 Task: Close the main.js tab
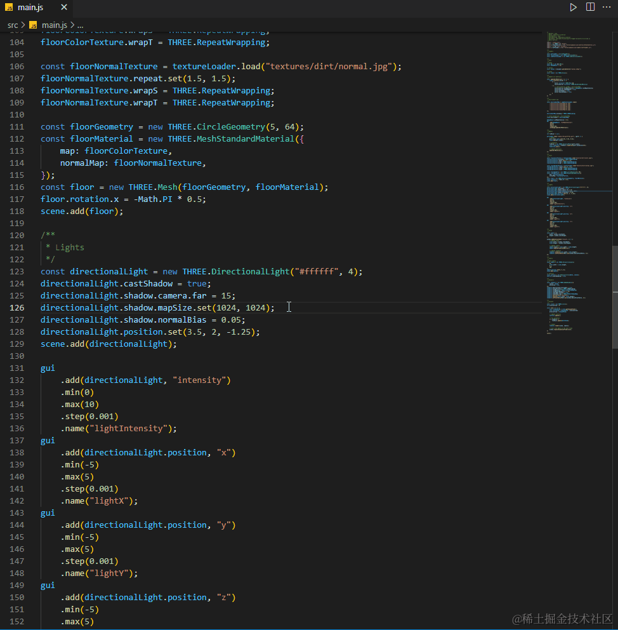[x=64, y=7]
